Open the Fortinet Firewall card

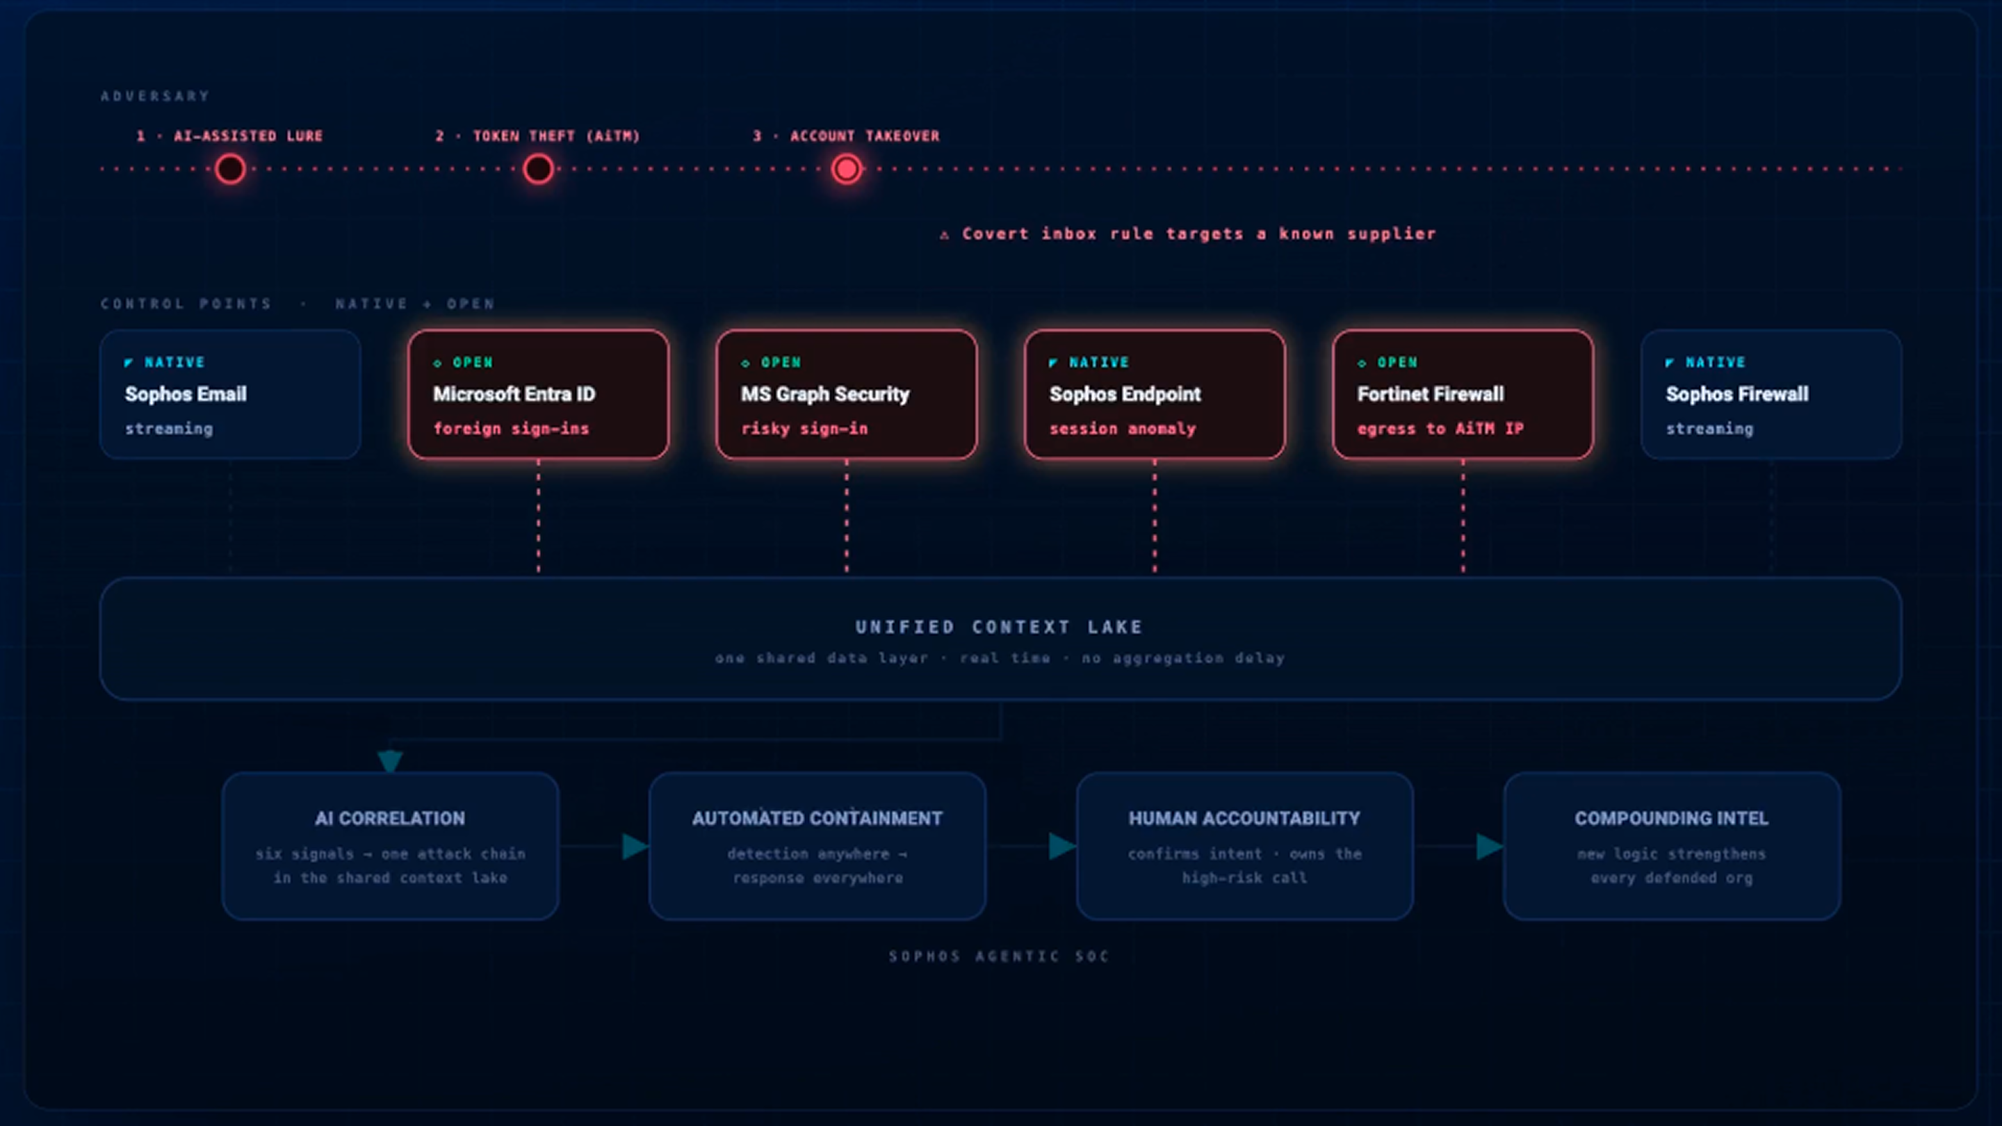tap(1463, 395)
